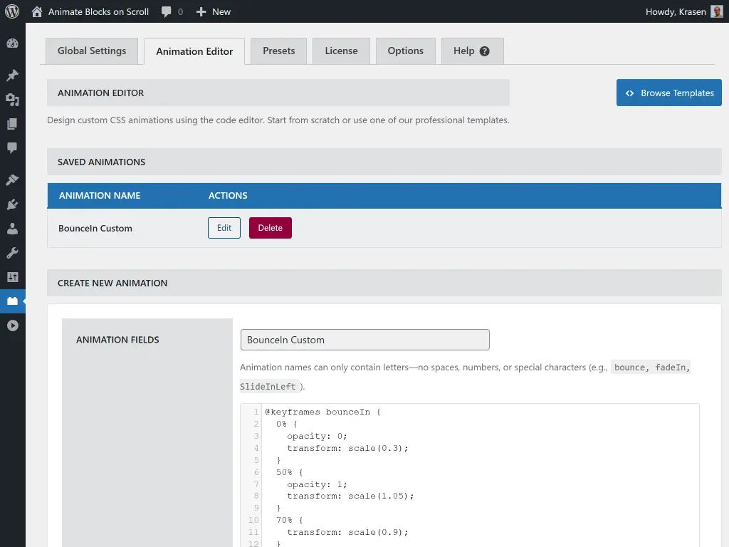This screenshot has width=729, height=547.
Task: Open Comments via the speech bubble icon
Action: pos(12,147)
